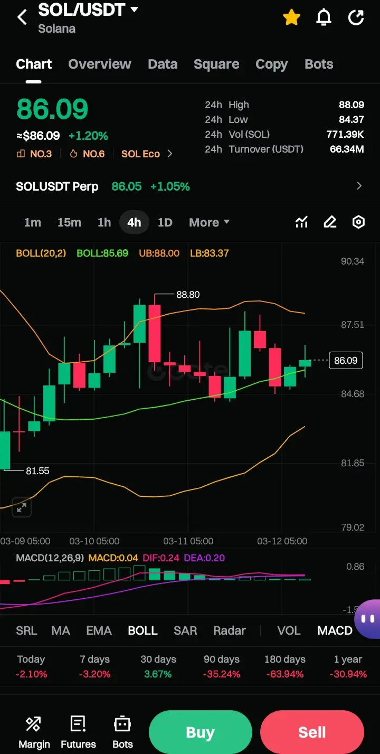Expand the More timeframes dropdown

[209, 222]
